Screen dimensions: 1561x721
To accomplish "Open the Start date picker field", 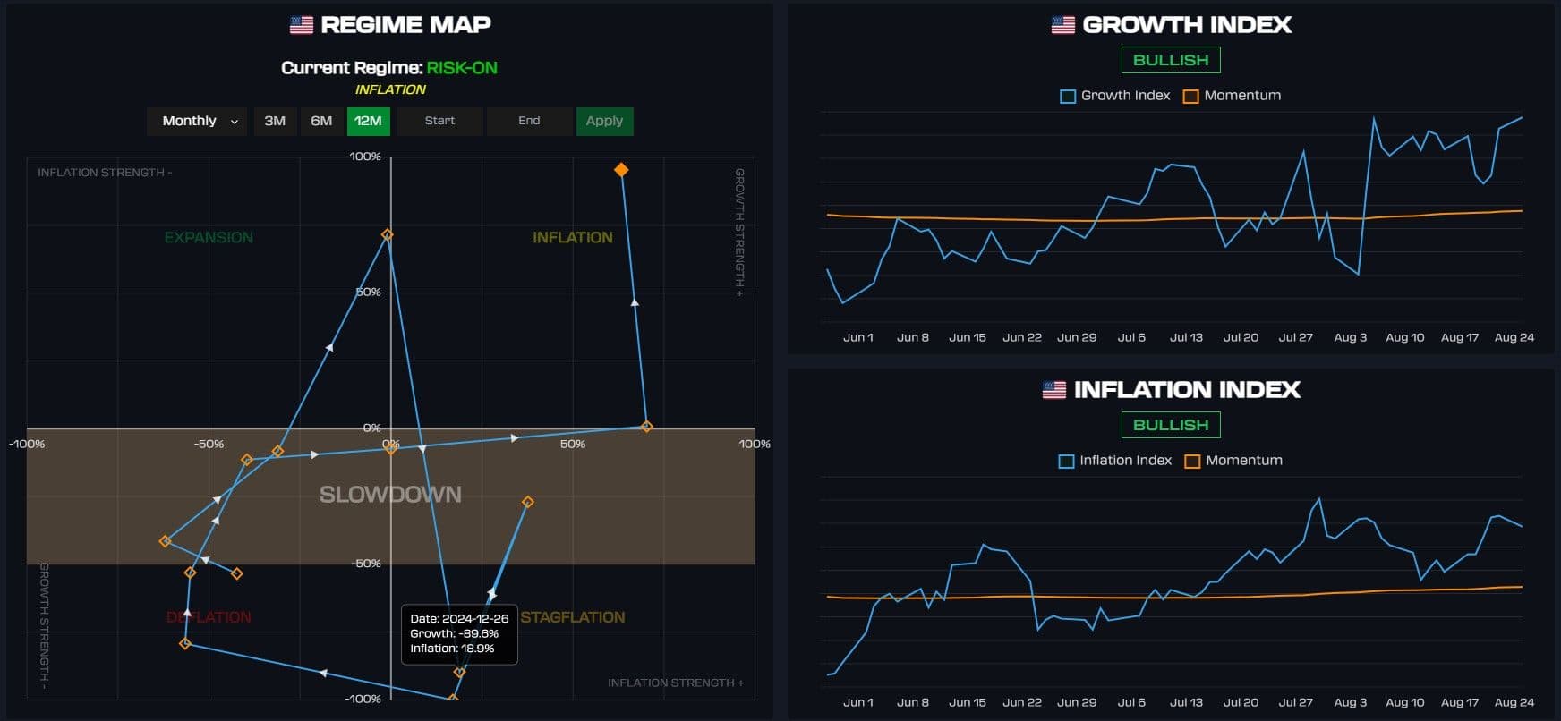I will (439, 121).
